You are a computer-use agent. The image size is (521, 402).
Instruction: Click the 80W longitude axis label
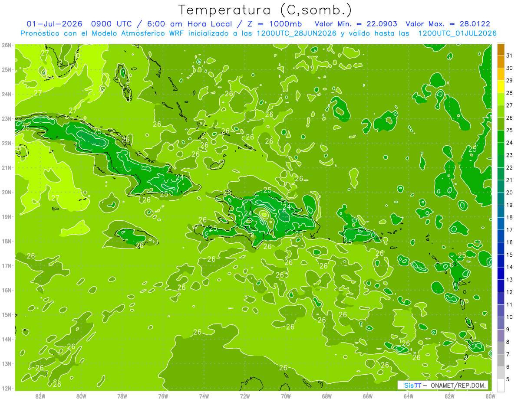(x=81, y=396)
